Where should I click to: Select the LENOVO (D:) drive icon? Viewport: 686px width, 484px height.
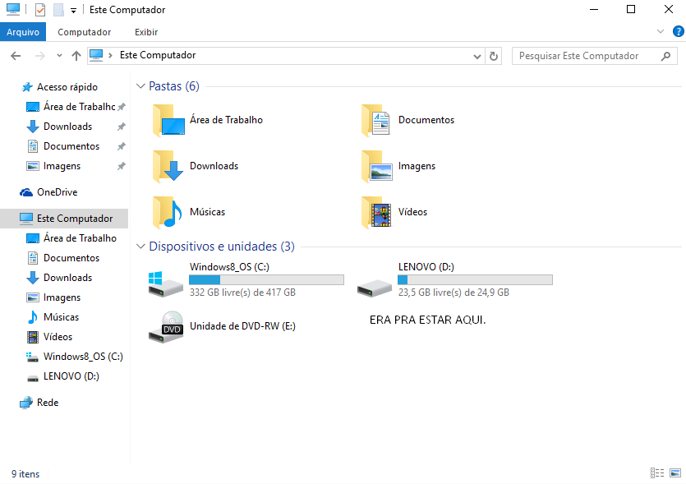(375, 288)
